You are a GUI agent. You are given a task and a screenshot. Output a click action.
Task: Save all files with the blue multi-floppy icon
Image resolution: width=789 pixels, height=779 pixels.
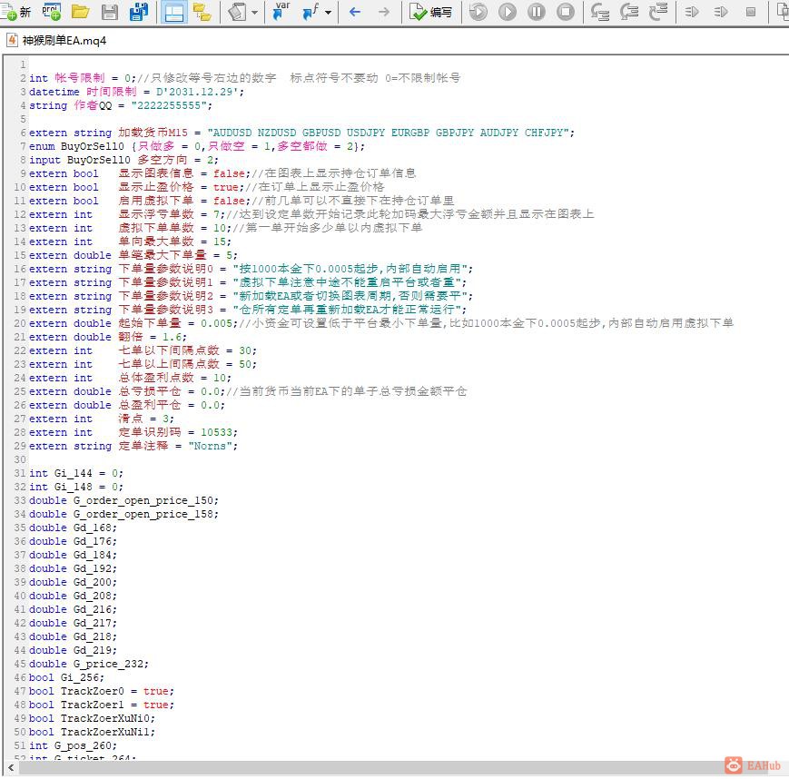139,12
